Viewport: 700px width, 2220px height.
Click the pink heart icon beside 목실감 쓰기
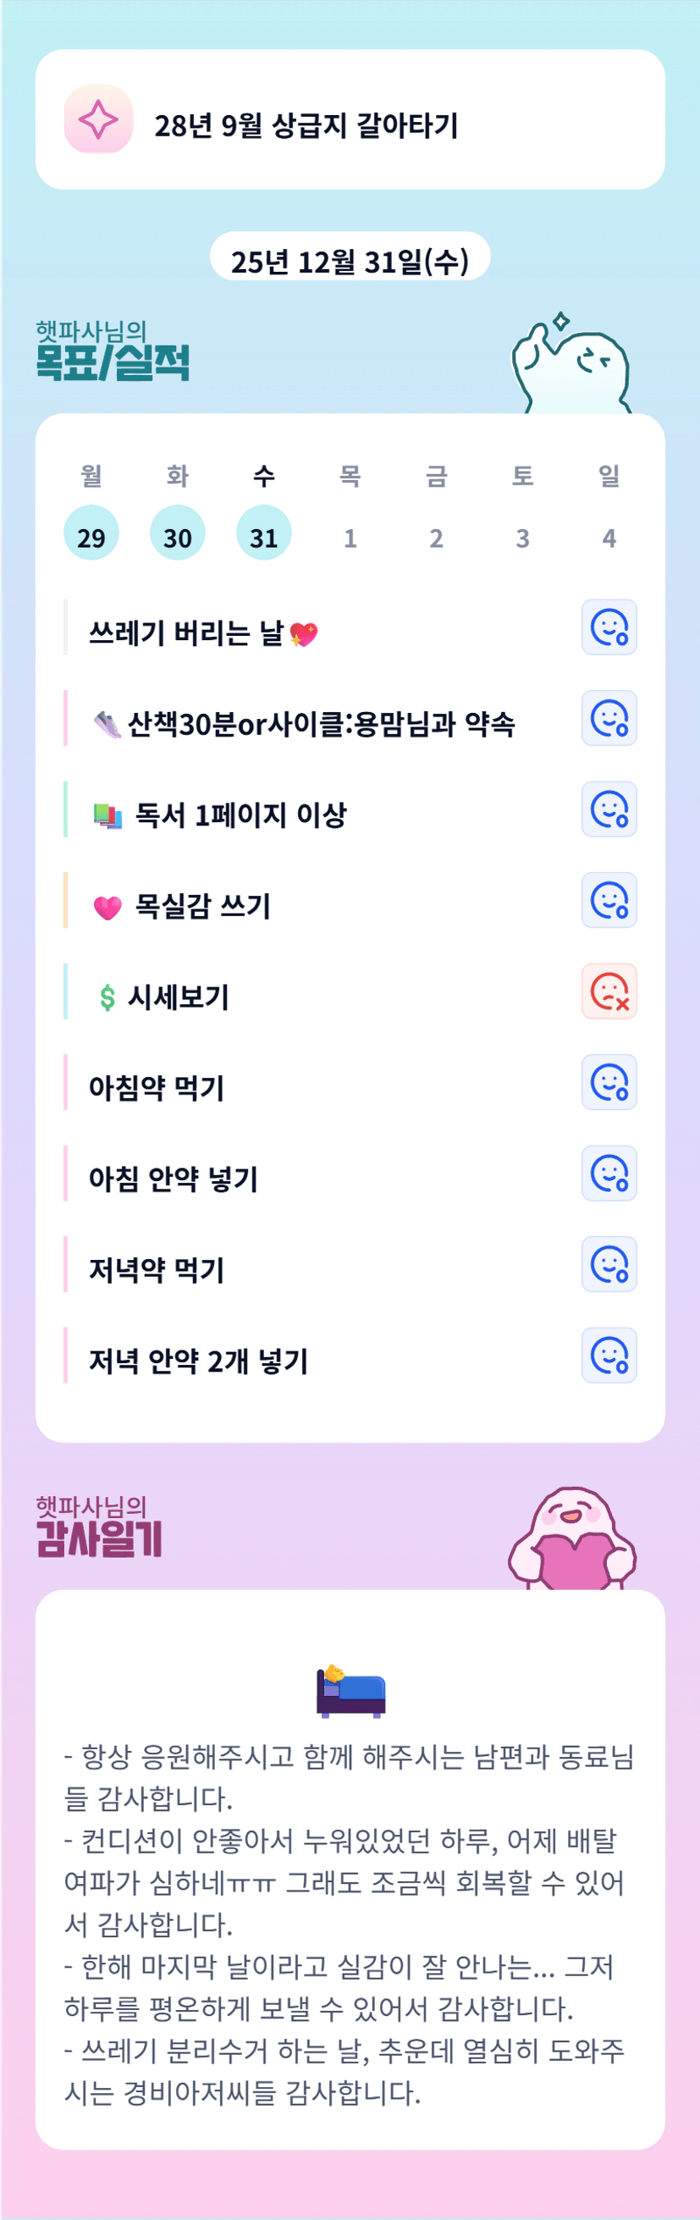click(x=107, y=908)
